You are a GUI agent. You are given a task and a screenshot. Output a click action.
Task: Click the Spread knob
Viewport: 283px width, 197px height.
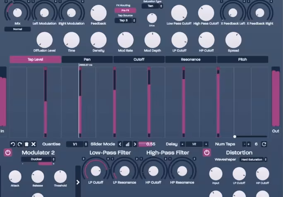click(x=233, y=40)
